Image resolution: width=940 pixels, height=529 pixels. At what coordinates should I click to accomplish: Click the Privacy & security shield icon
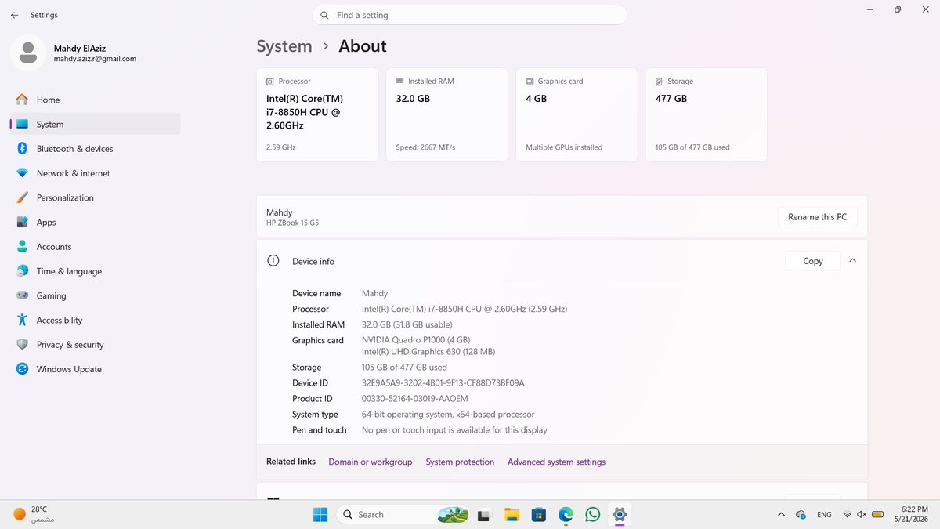(x=22, y=345)
